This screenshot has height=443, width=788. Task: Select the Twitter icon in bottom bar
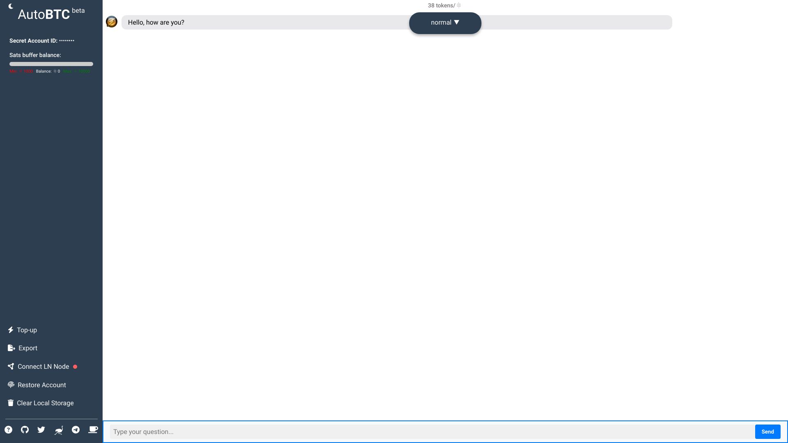[x=42, y=429]
